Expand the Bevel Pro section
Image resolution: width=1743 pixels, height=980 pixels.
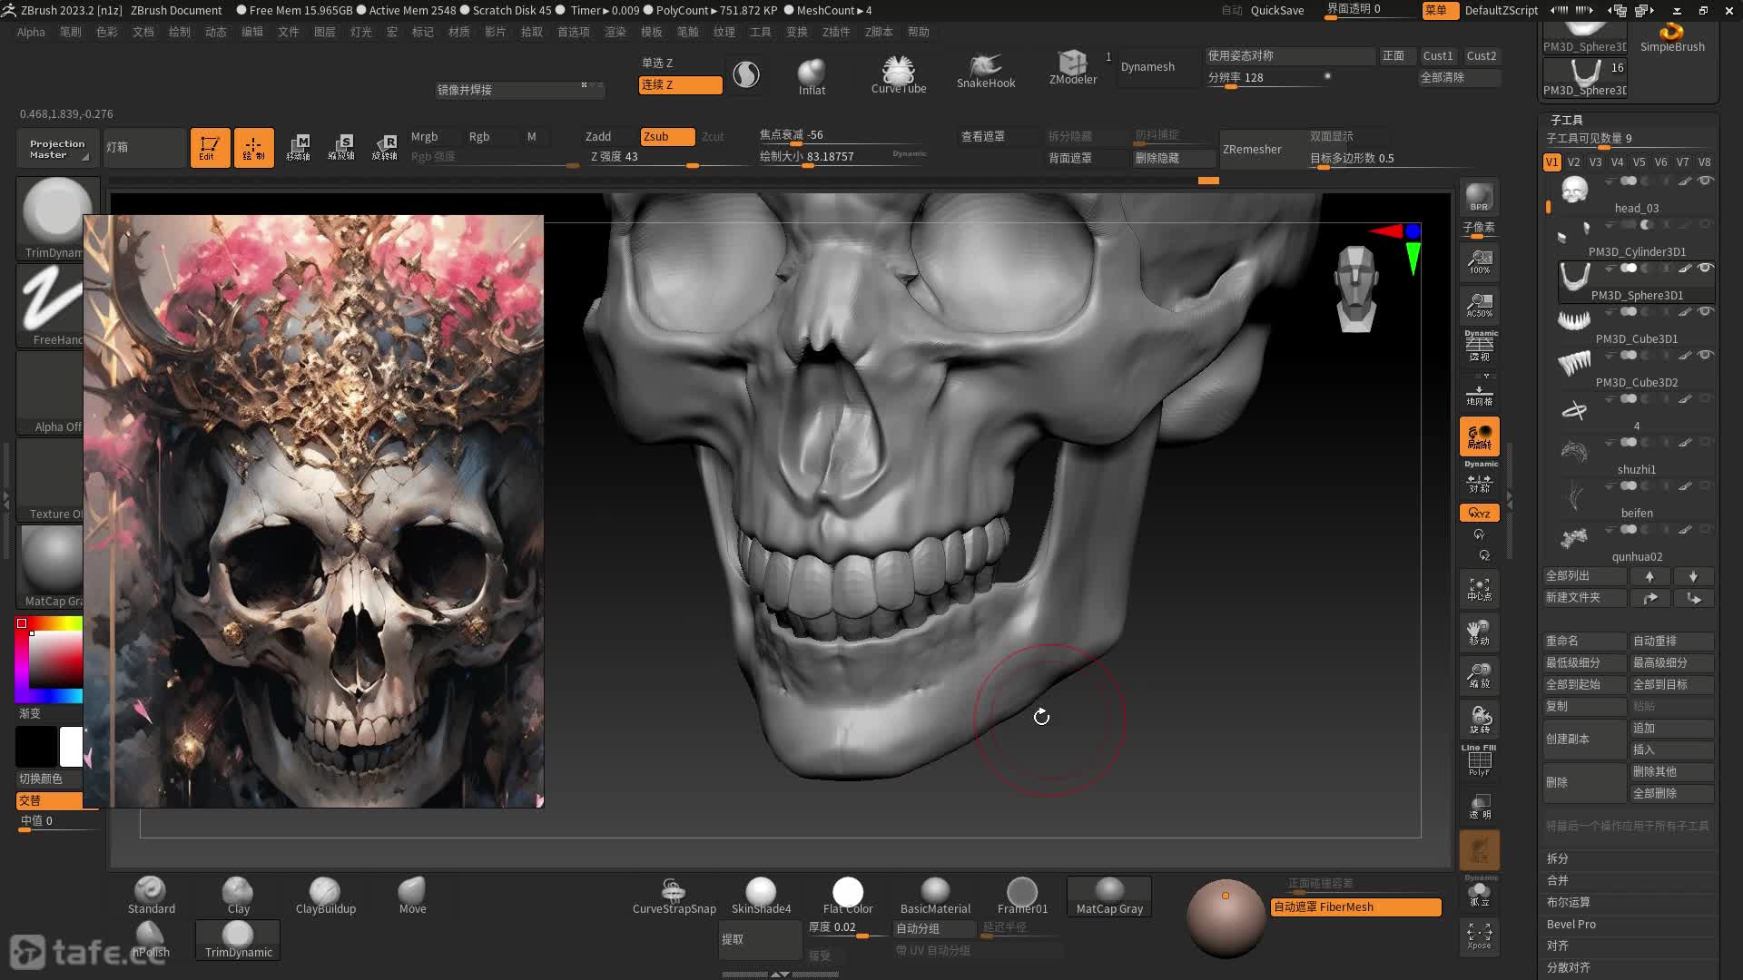click(1571, 924)
